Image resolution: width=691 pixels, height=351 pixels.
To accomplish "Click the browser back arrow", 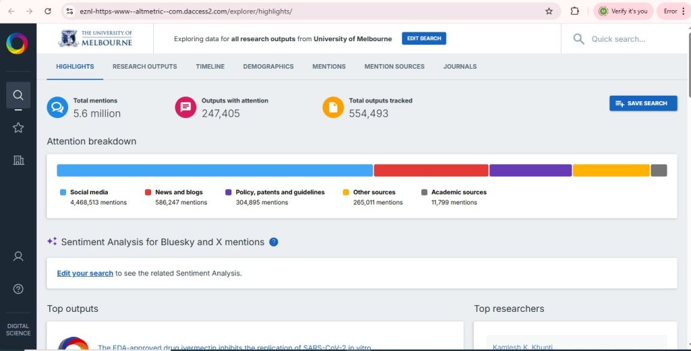I will 11,11.
